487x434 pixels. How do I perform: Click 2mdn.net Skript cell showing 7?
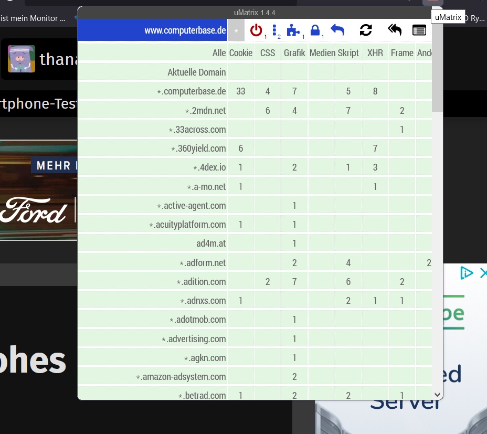tap(348, 110)
